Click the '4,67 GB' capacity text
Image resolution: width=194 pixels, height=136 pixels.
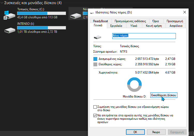(170, 73)
